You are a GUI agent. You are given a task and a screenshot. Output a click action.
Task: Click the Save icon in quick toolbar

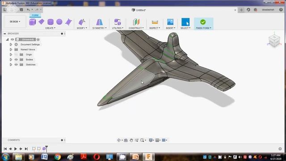click(x=21, y=10)
